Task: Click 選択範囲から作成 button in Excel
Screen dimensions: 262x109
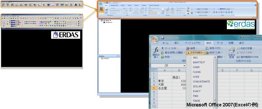Action: point(247,57)
